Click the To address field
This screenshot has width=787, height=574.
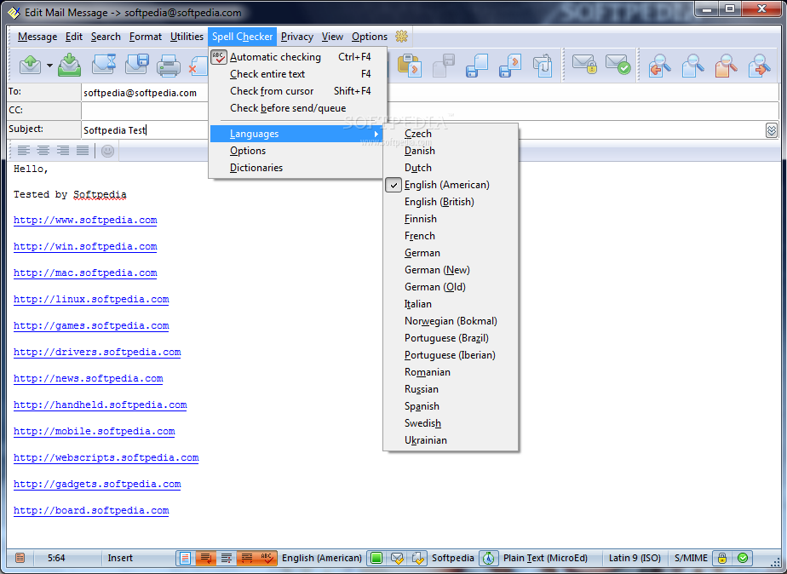[145, 93]
